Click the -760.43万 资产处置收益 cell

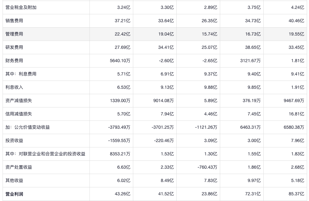click(206, 167)
